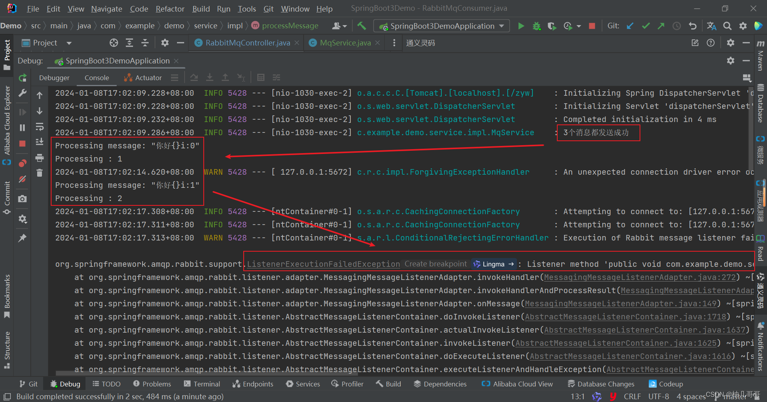Image resolution: width=767 pixels, height=402 pixels.
Task: Jump to the end of the console
Action: 40,142
